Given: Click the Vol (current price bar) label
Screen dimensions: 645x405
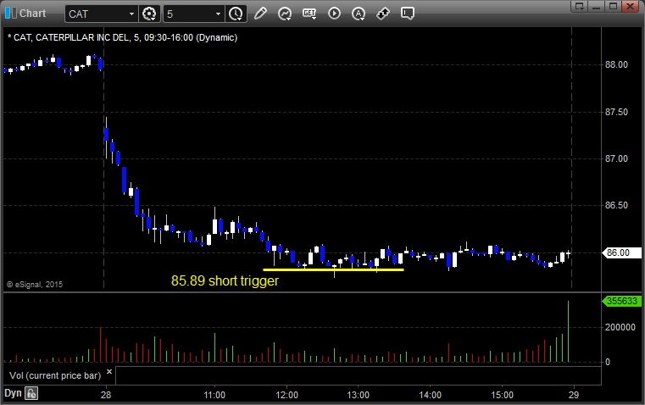Looking at the screenshot, I should click(55, 375).
